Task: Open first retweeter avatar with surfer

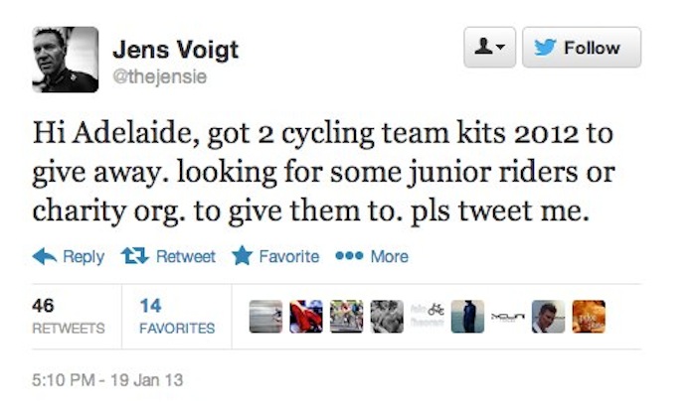Action: tap(265, 317)
